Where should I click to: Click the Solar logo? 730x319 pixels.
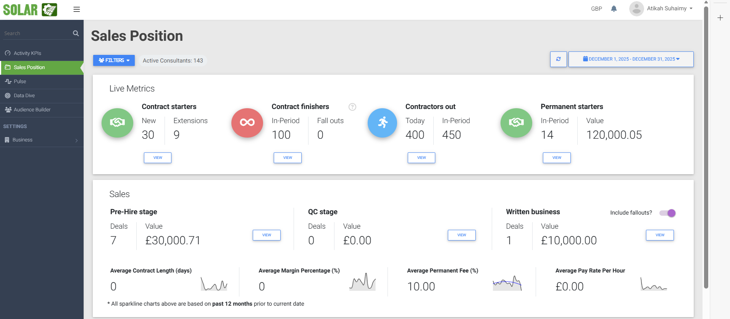pos(30,10)
